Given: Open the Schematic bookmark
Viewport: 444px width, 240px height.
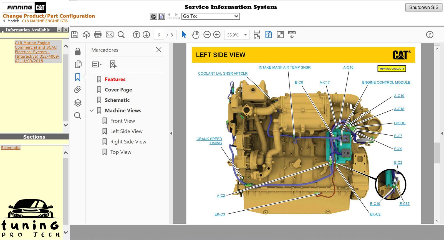Looking at the screenshot, I should (117, 100).
